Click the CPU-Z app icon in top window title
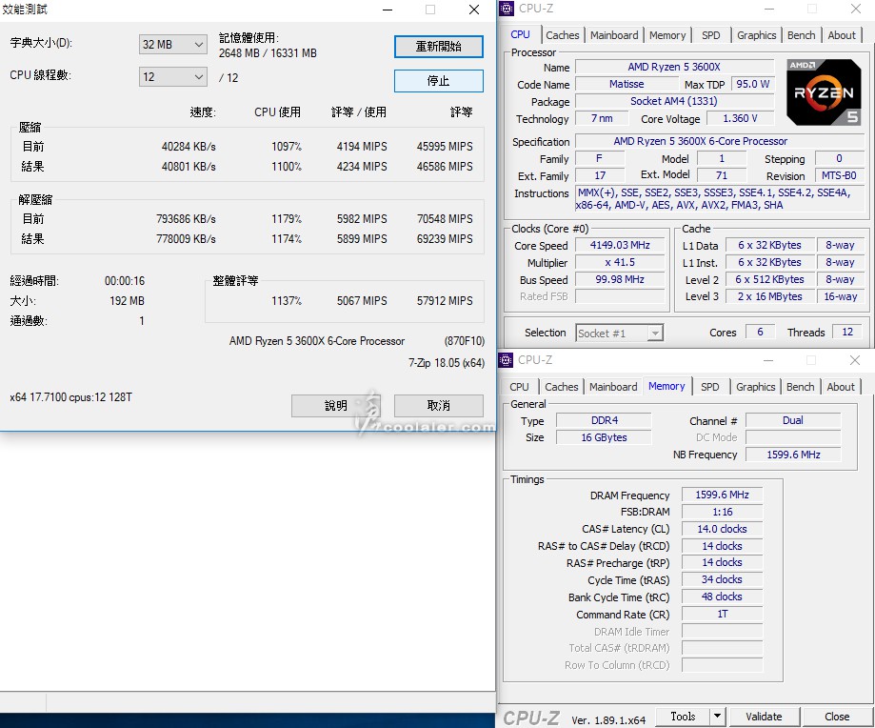 [507, 9]
